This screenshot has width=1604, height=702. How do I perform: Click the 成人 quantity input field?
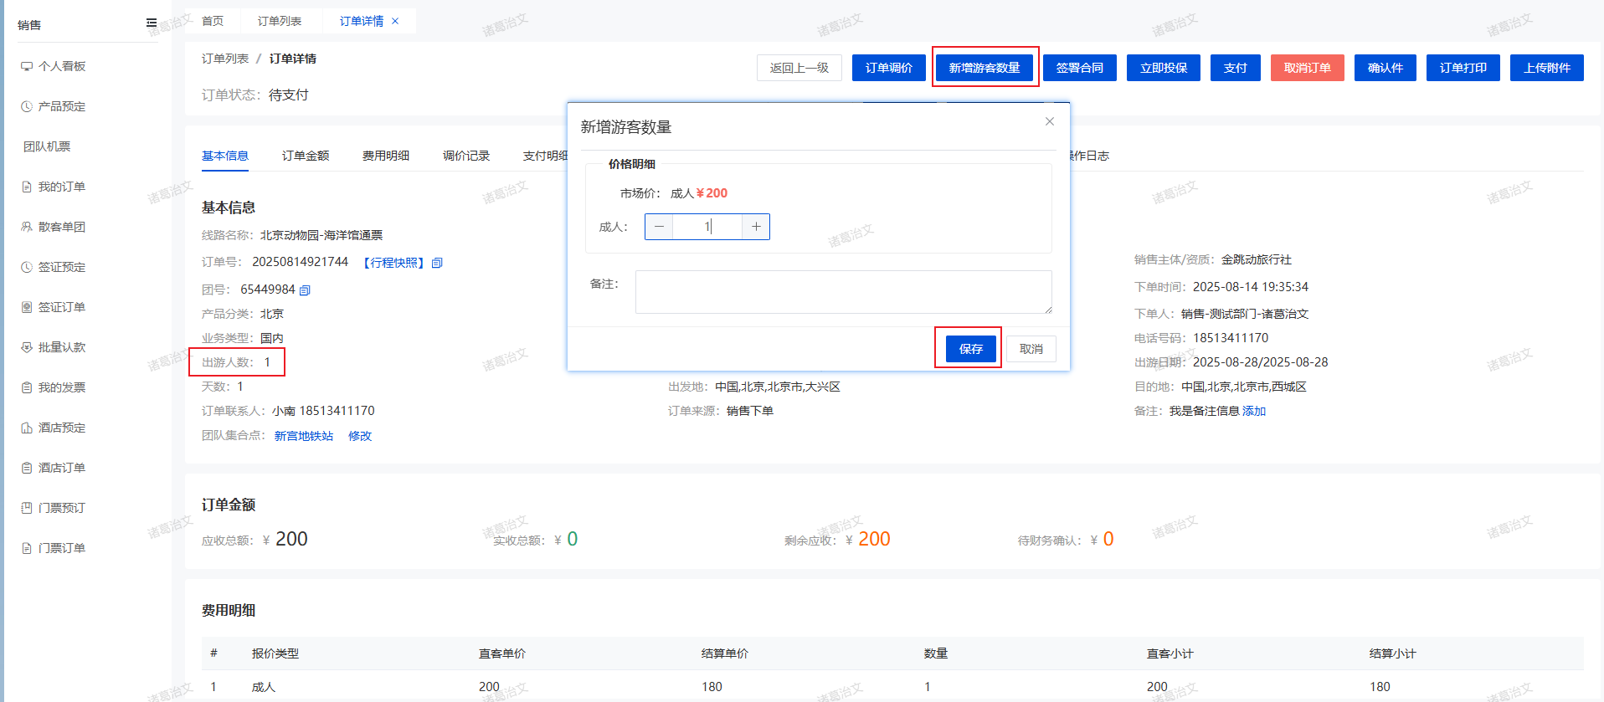pos(707,227)
